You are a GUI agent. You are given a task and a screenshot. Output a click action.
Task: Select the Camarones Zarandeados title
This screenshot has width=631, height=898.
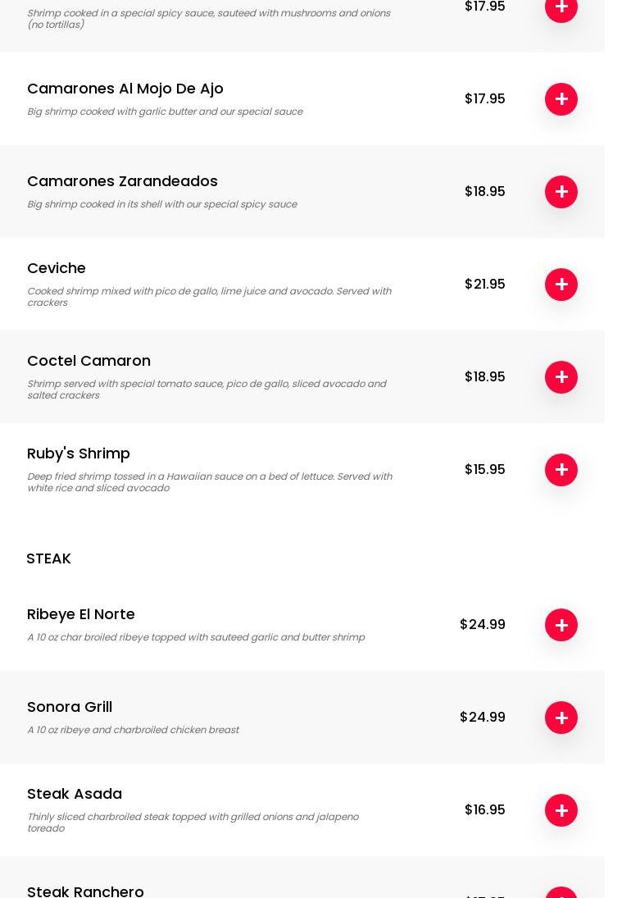pos(122,181)
